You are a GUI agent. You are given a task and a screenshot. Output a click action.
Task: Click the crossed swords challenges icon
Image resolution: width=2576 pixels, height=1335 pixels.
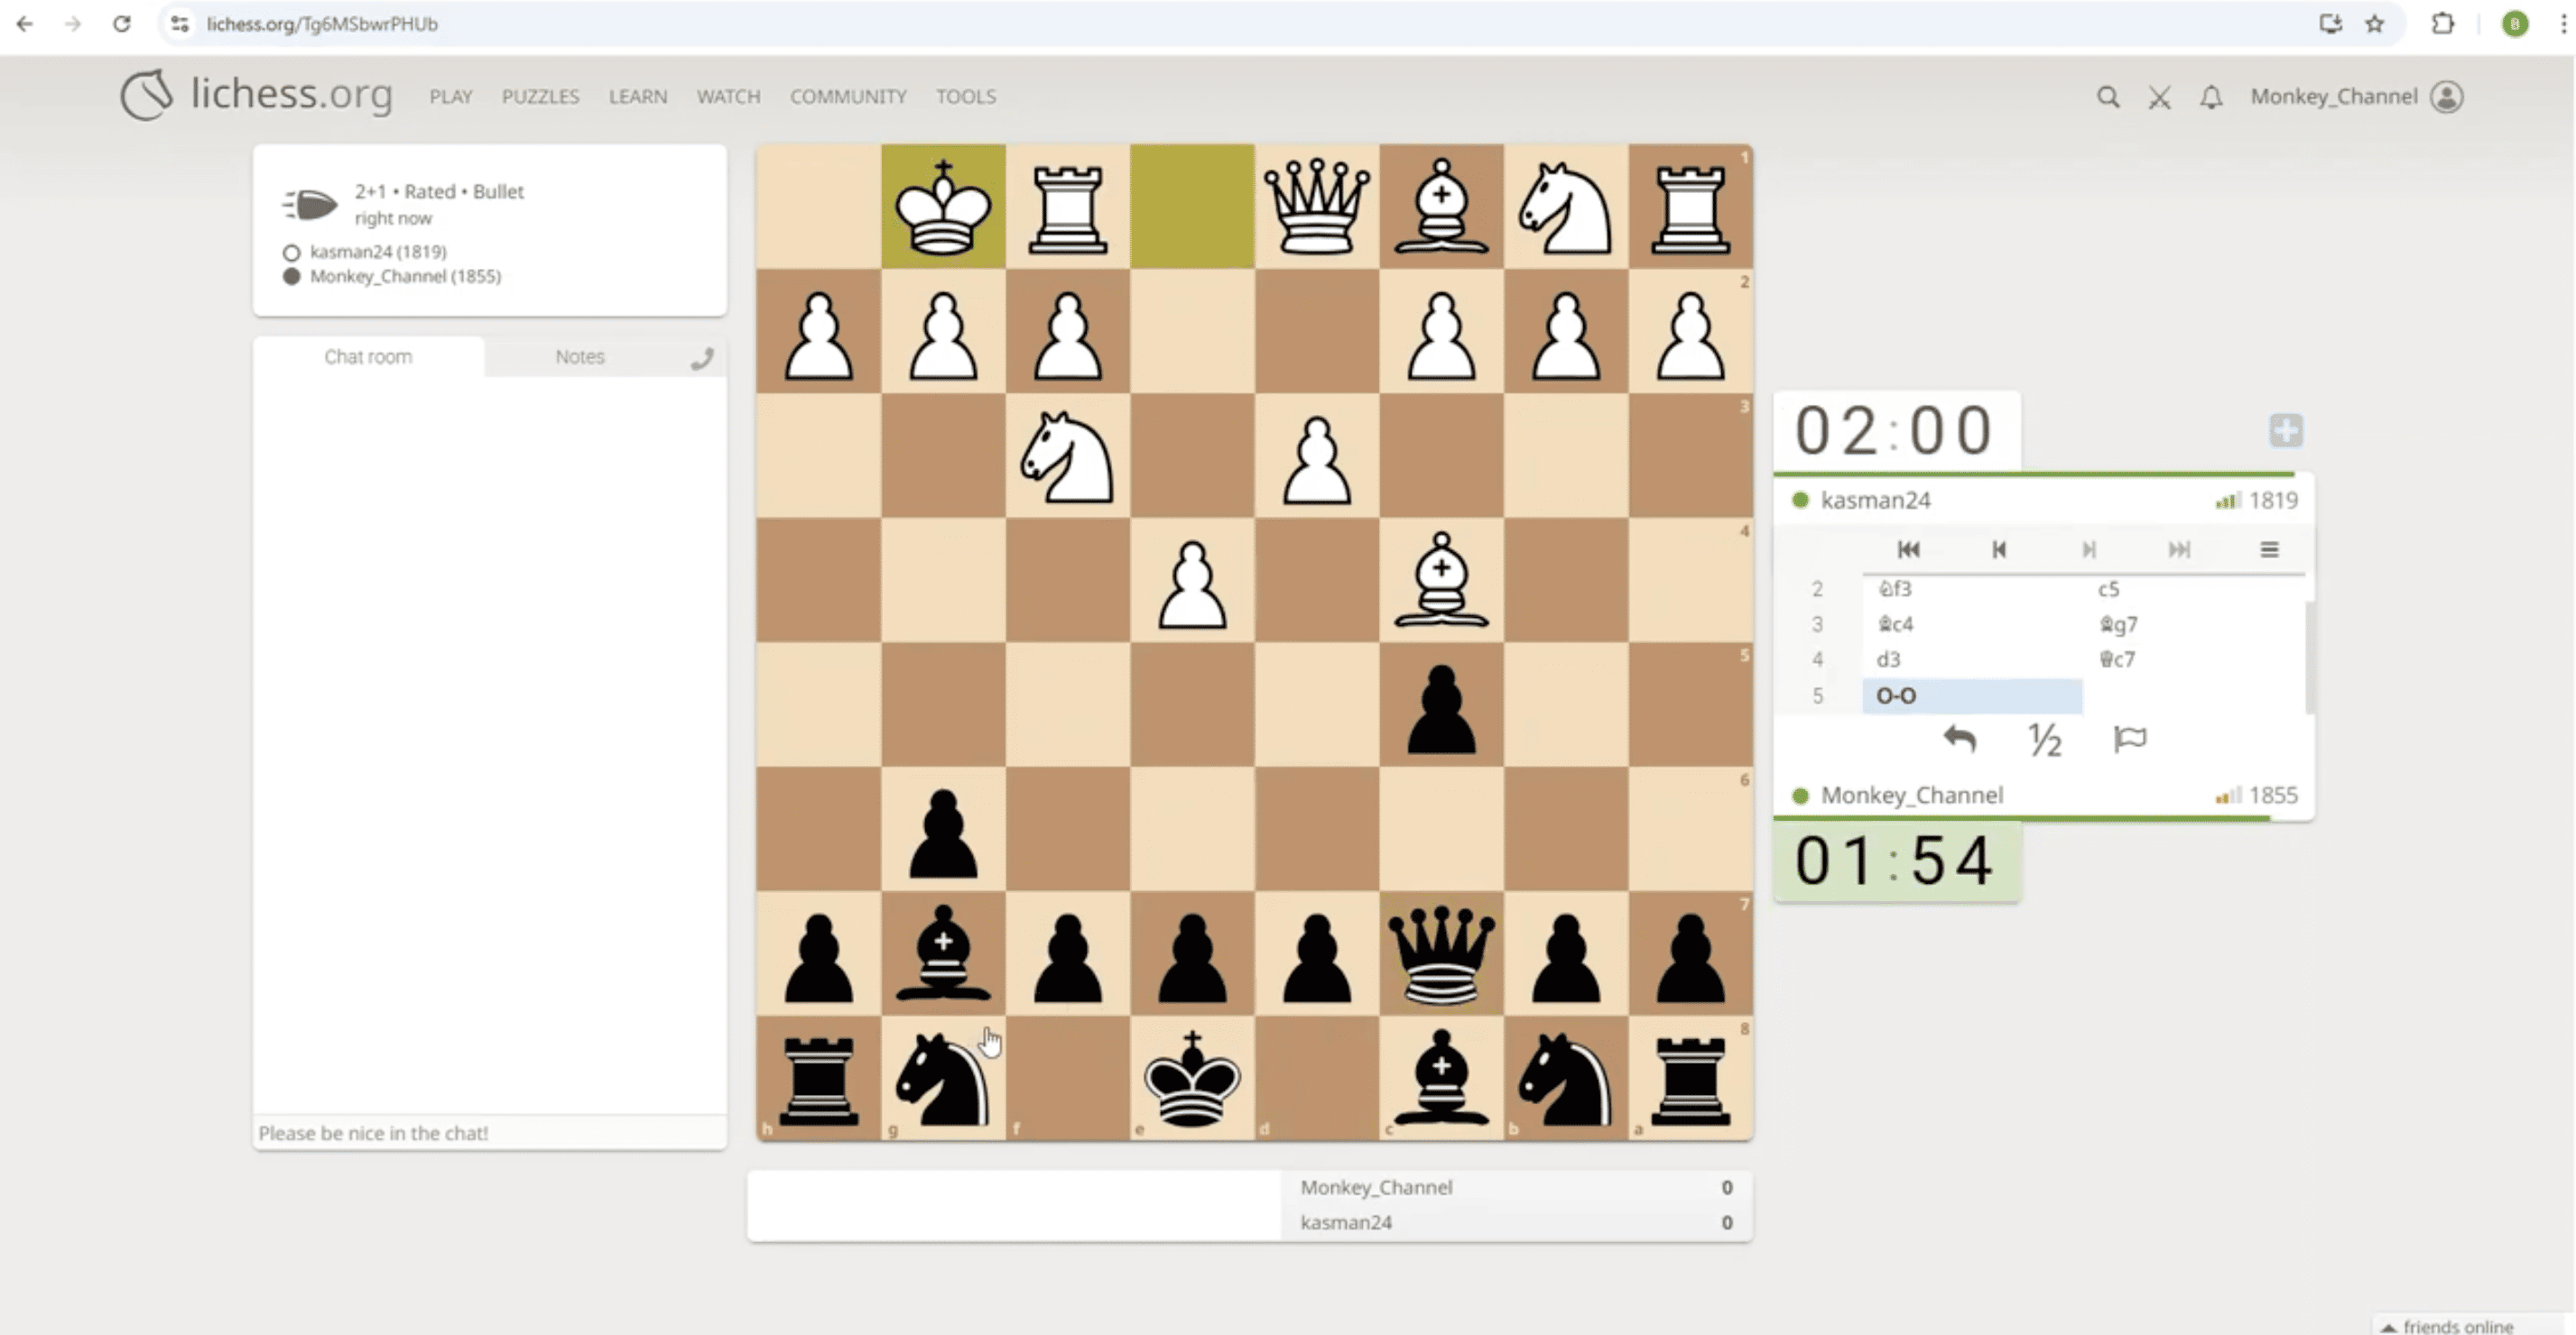2160,97
